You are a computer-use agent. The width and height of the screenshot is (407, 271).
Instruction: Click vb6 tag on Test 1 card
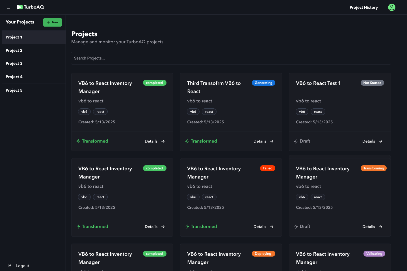click(x=302, y=112)
